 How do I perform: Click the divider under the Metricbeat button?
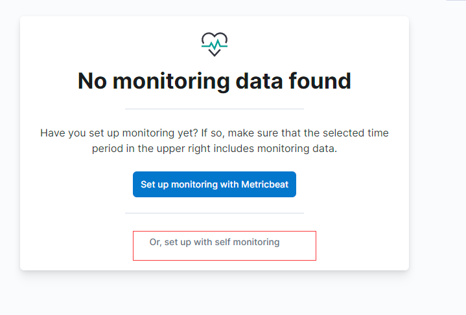215,213
